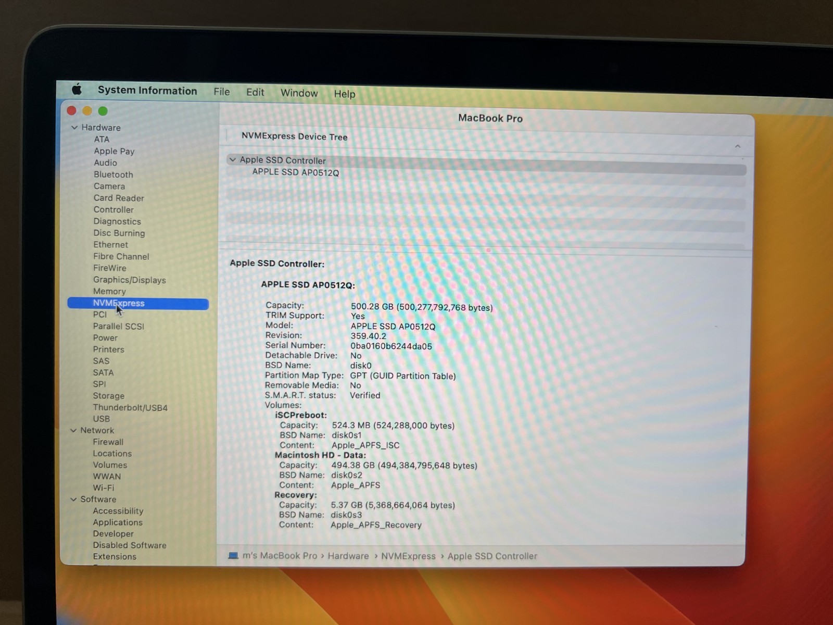Select Disc Burning in the sidebar

(x=119, y=233)
